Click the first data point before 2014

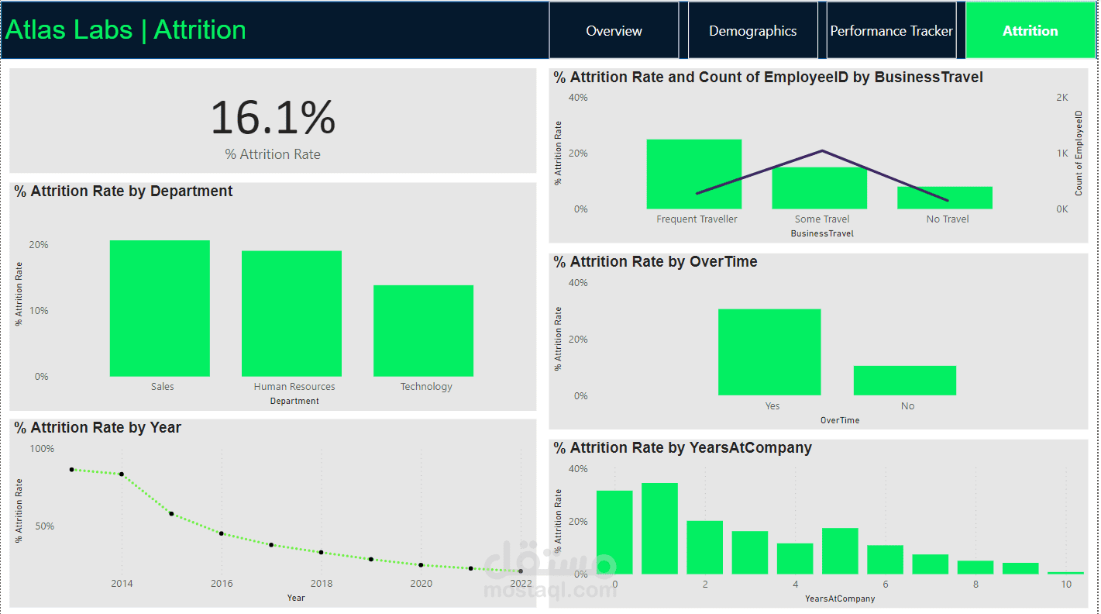71,469
